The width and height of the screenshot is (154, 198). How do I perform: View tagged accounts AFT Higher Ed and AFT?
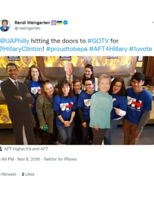coord(26,149)
